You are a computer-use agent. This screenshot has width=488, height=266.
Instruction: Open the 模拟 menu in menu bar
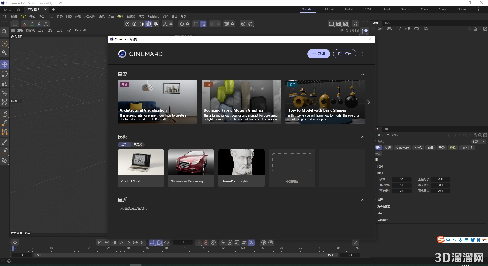120,16
